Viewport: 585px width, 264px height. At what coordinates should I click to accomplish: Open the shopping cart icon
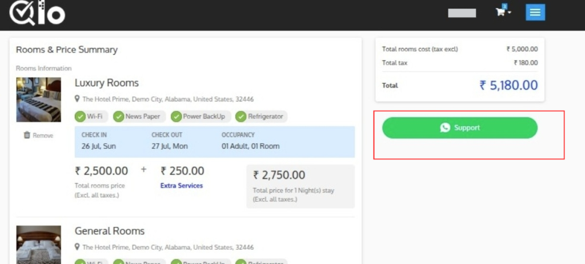(500, 12)
